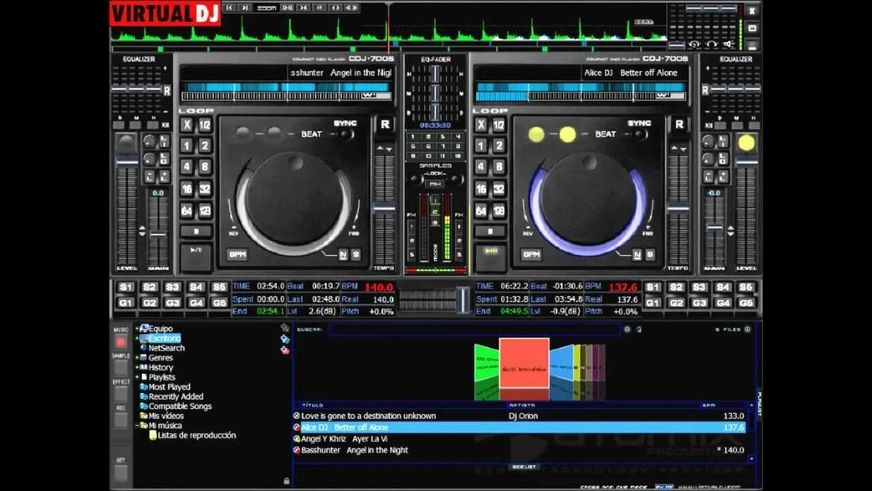Click the right deck play/pause button
Screen dimensions: 872x491
click(x=490, y=257)
